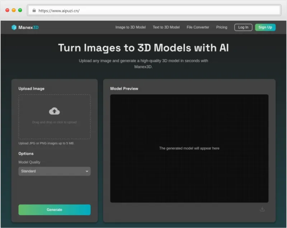Screen dimensions: 287x228
Task: Click the padlock icon in the address bar
Action: click(34, 10)
